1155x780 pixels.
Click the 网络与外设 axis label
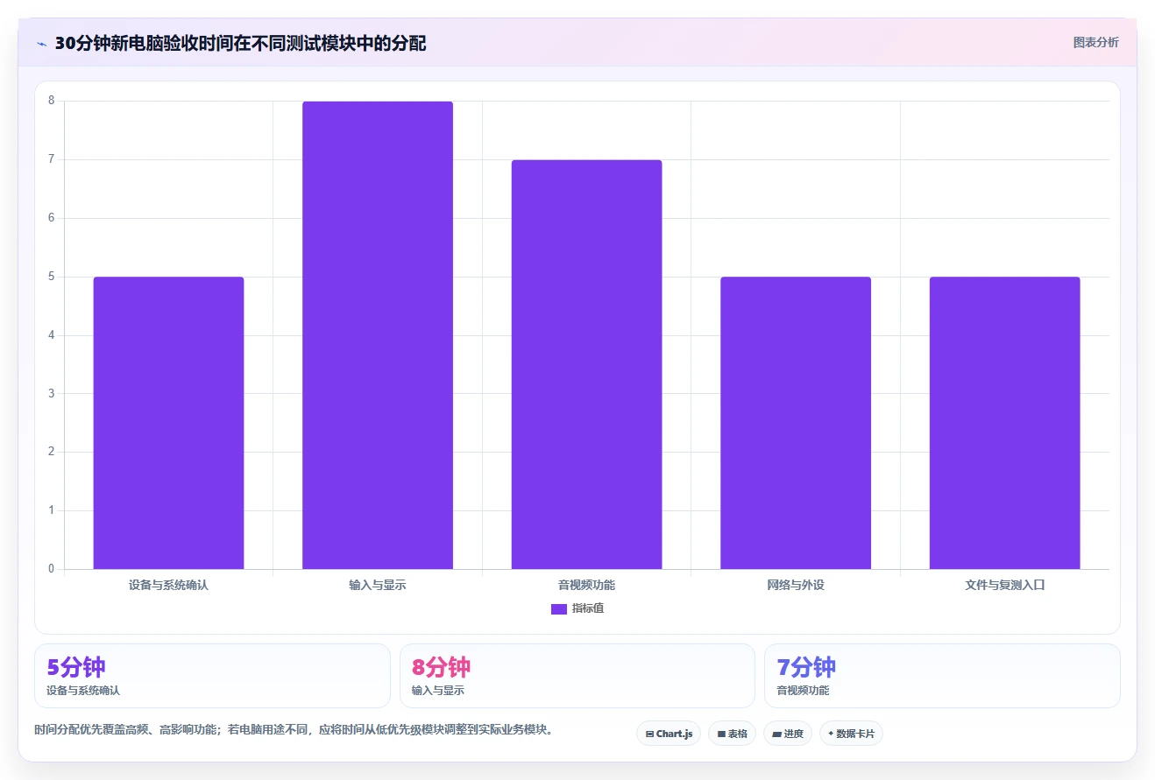tap(796, 585)
